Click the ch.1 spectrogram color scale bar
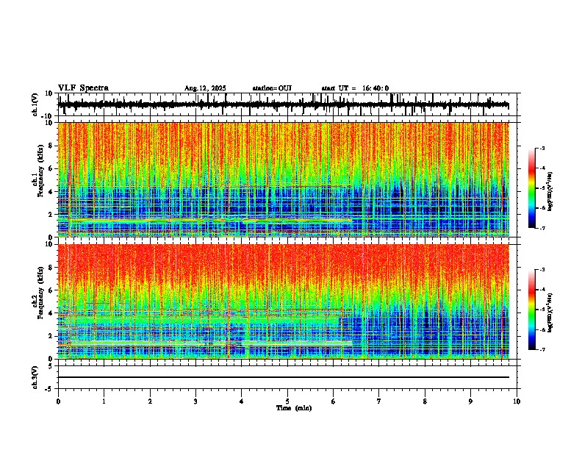The height and width of the screenshot is (450, 582). [532, 188]
